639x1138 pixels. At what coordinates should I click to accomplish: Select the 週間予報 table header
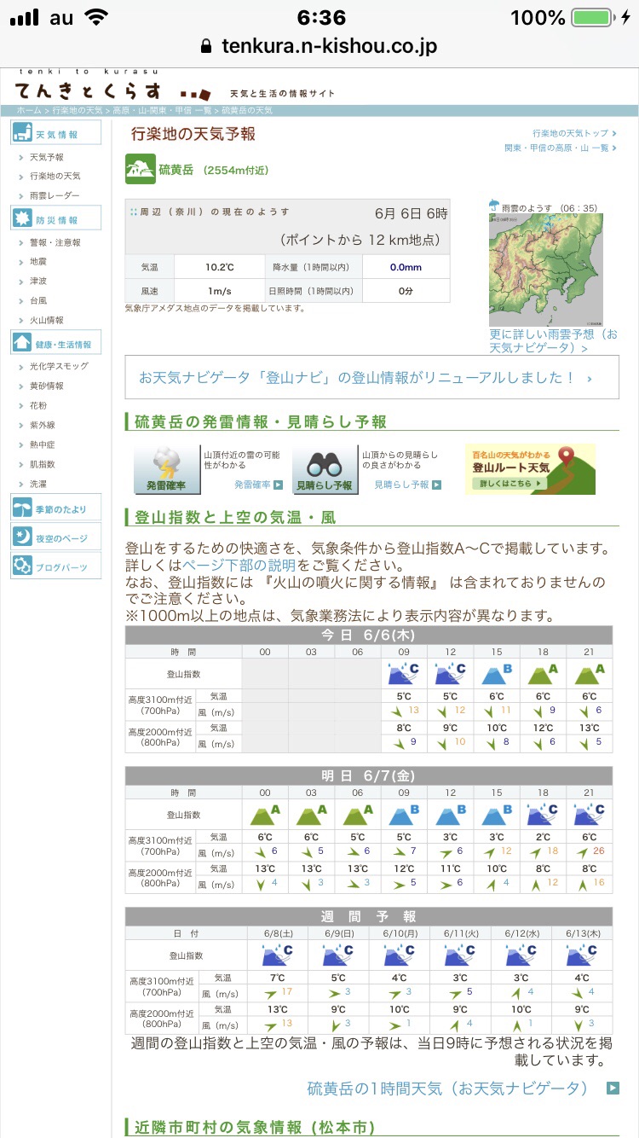(x=368, y=916)
